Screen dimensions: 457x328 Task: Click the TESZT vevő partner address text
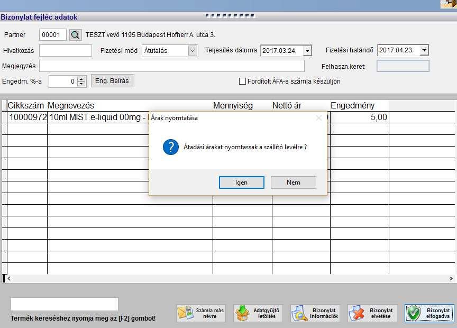(x=150, y=35)
